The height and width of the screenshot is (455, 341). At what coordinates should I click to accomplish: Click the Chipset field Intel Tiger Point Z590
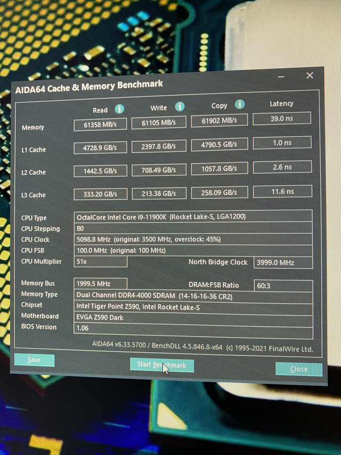(x=193, y=307)
